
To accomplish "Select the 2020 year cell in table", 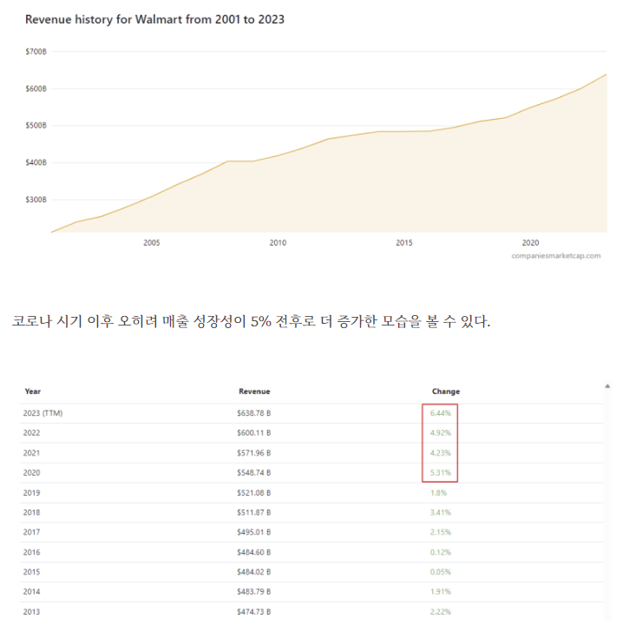I will [x=31, y=473].
